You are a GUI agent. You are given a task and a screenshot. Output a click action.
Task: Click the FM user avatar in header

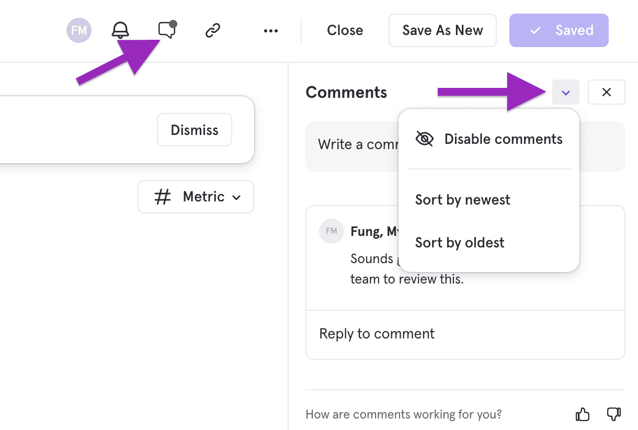point(79,30)
